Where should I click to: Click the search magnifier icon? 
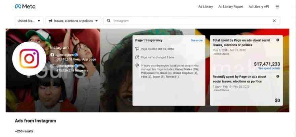pyautogui.click(x=109, y=21)
